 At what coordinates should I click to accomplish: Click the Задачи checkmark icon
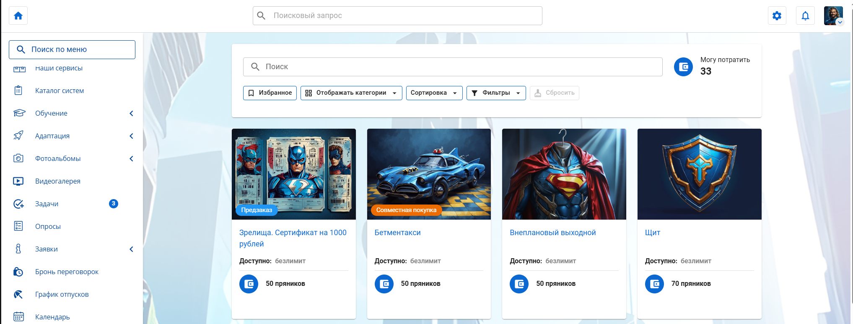[x=18, y=204]
